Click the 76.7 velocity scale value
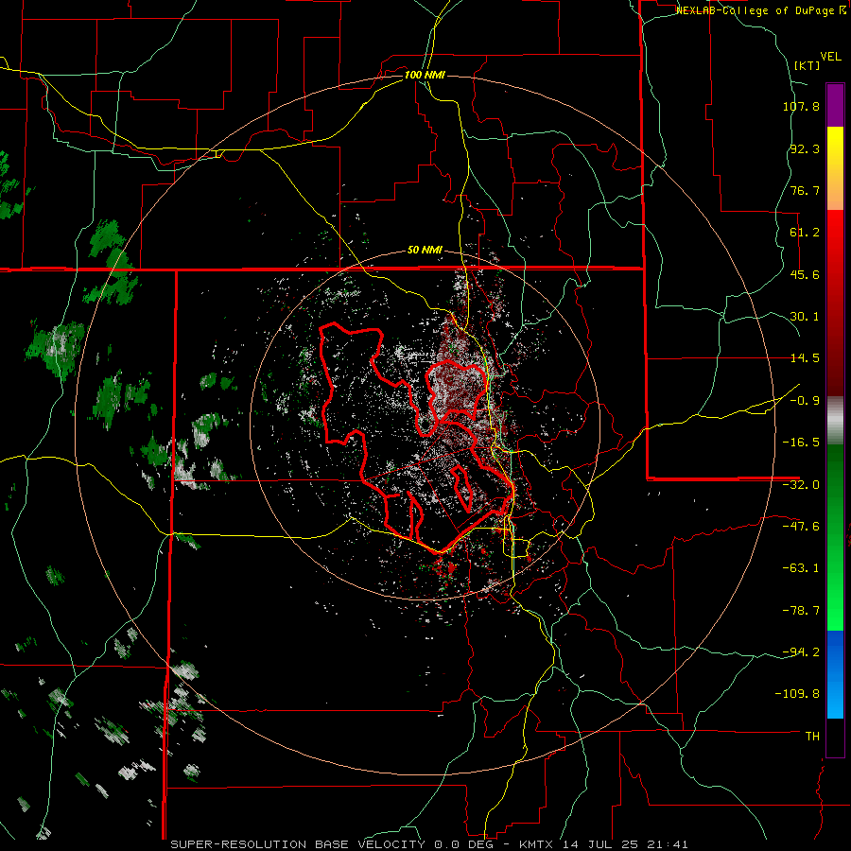 tap(805, 190)
